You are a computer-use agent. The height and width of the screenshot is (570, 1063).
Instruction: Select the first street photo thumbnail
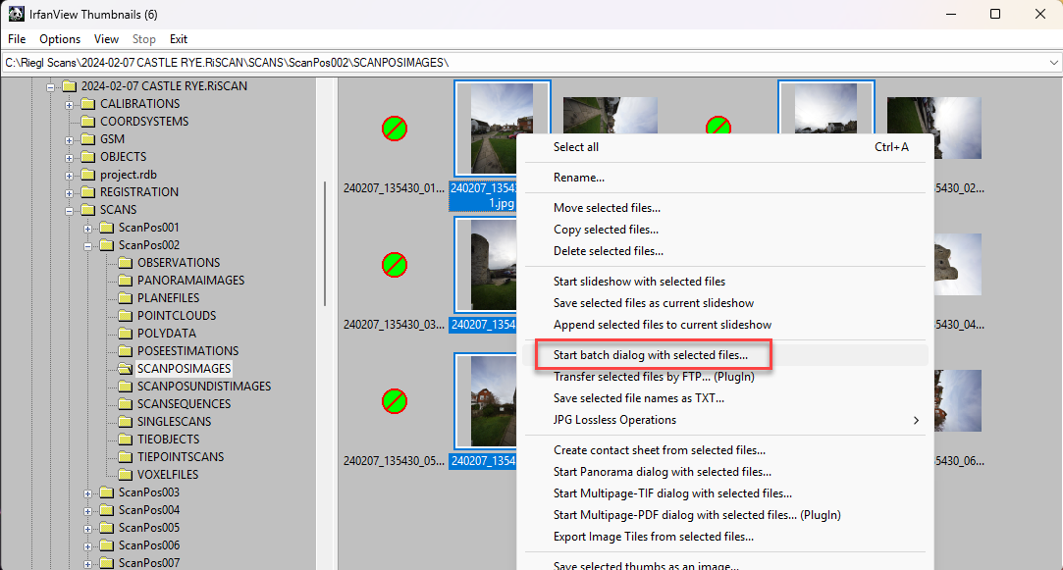502,128
